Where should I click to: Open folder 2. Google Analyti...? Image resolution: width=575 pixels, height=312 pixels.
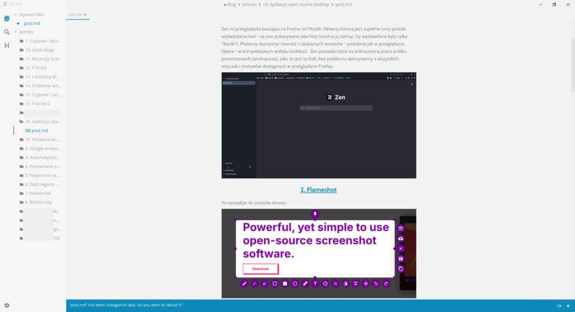[43, 148]
